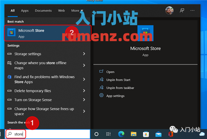Image resolution: width=207 pixels, height=139 pixels.
Task: Open Mail from the taskbar
Action: tap(158, 134)
